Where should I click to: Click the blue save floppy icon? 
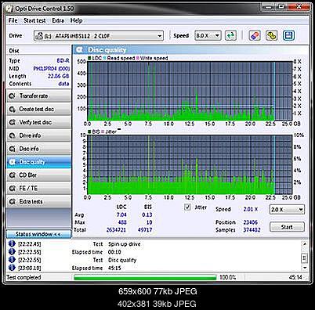(x=288, y=36)
